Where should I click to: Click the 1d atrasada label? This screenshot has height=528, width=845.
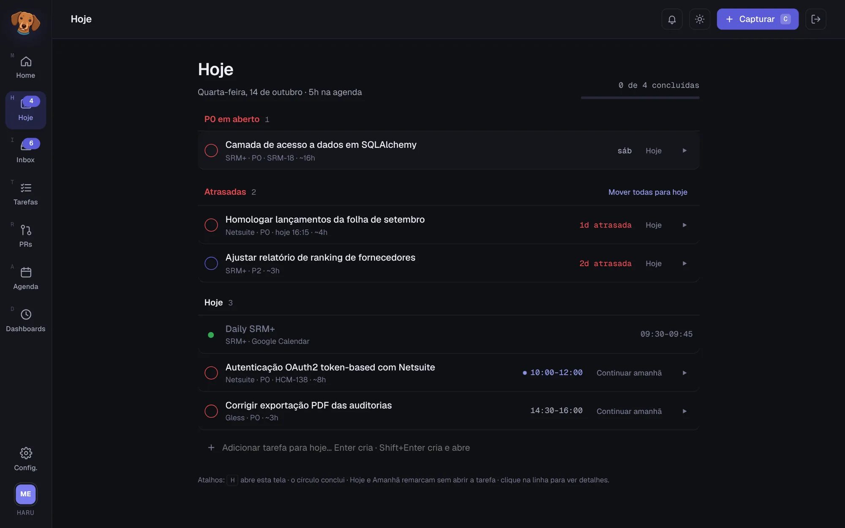605,225
